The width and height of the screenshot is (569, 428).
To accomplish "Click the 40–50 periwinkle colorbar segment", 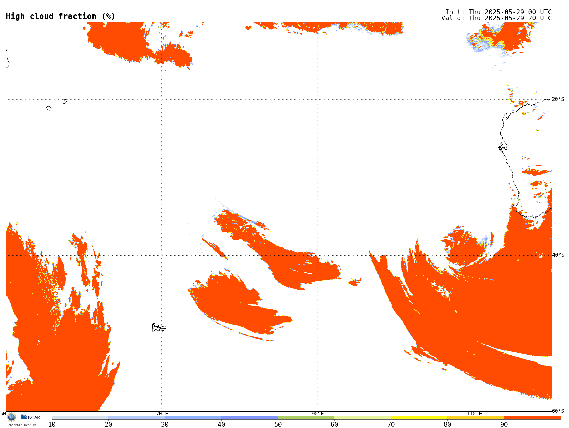I will tap(249, 418).
